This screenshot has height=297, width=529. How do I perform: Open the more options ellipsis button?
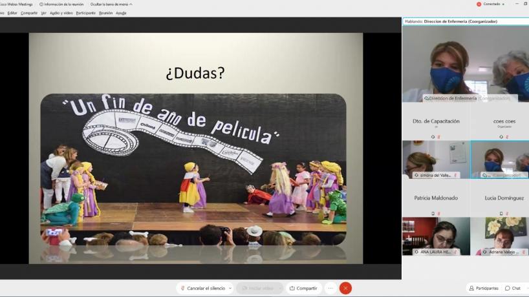[330, 288]
